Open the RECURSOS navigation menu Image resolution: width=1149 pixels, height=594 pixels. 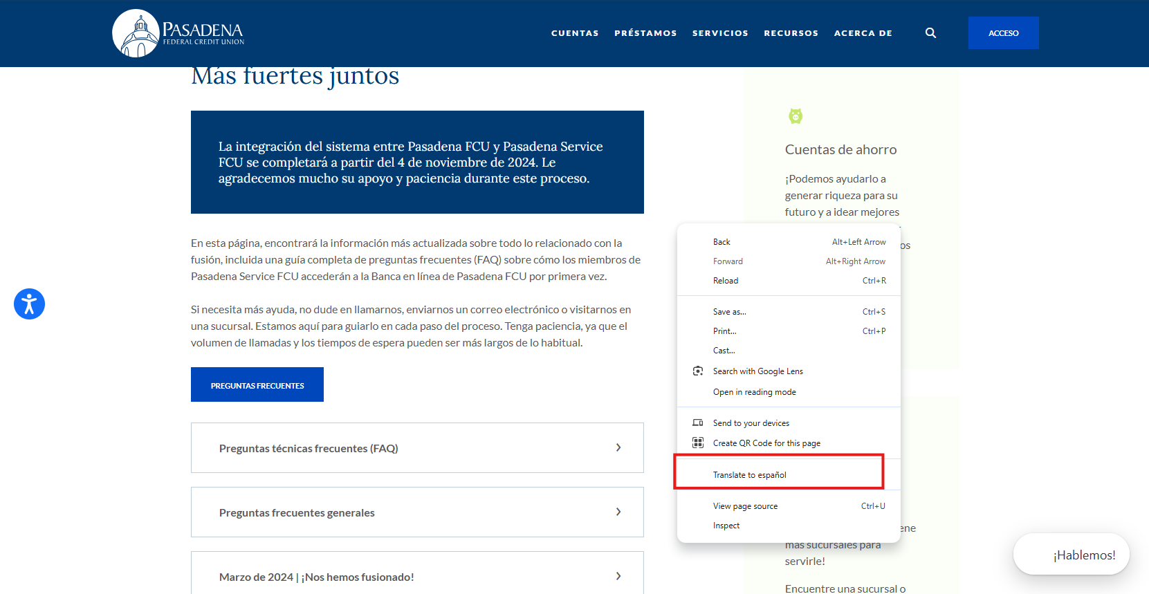pyautogui.click(x=791, y=33)
